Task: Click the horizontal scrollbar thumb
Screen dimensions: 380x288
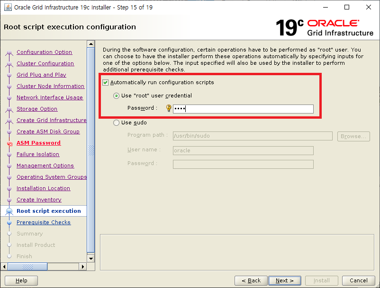Action: click(27, 267)
